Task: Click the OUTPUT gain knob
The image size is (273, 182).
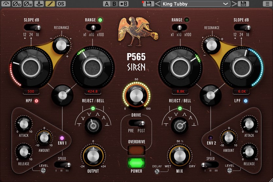Action: pyautogui.click(x=93, y=156)
